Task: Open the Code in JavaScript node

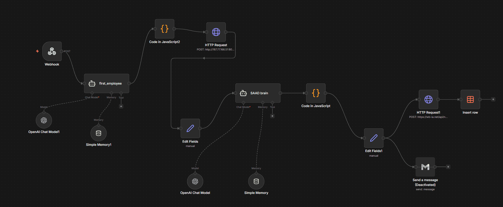Action: (x=316, y=93)
